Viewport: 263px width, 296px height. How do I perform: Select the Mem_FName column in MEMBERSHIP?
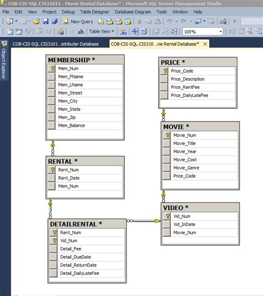click(x=85, y=77)
